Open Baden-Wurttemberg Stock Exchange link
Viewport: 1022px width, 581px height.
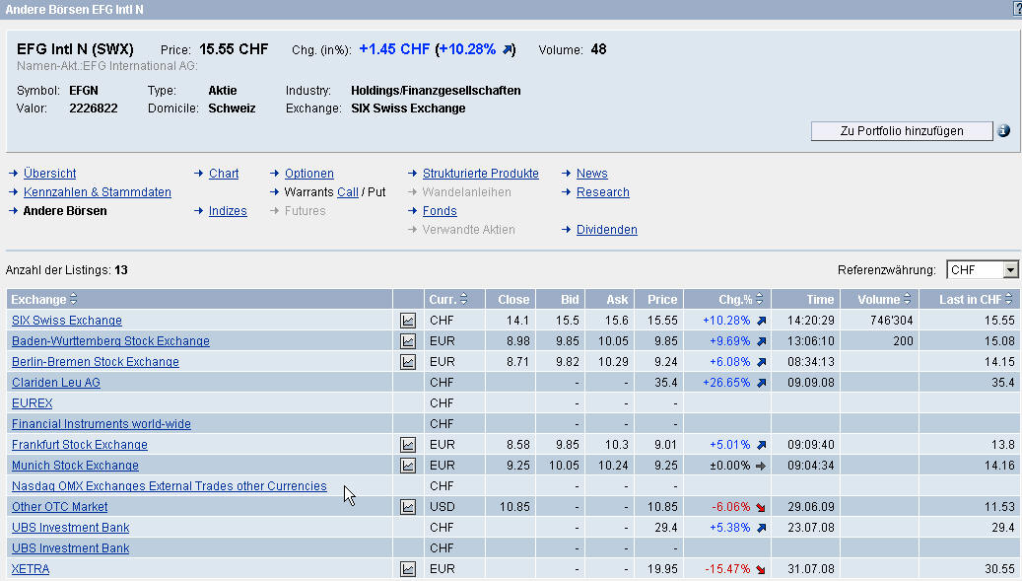tap(110, 341)
